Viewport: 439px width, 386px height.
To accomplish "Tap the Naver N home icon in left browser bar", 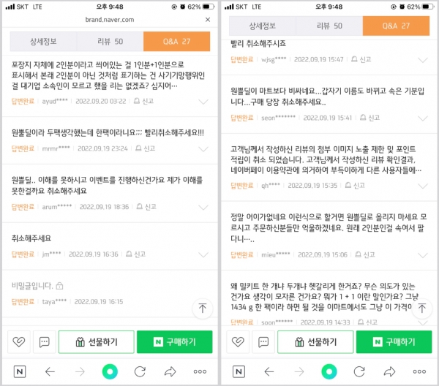I will click(20, 371).
